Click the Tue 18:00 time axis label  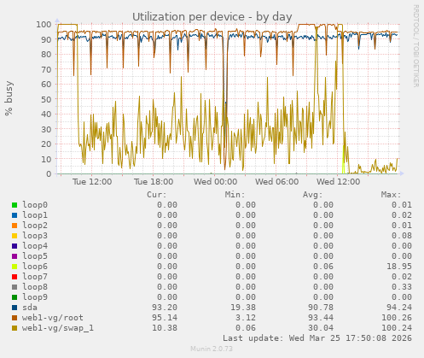(x=154, y=182)
